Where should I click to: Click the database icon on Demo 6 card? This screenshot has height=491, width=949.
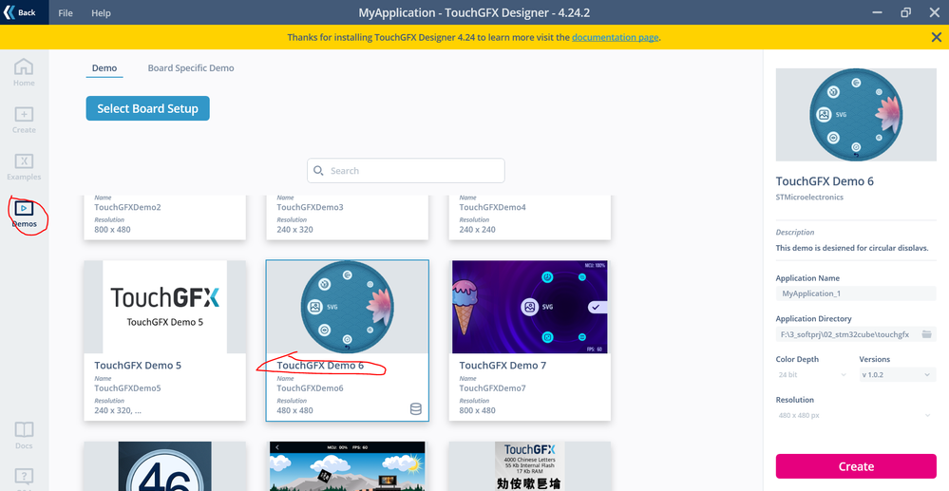tap(416, 409)
